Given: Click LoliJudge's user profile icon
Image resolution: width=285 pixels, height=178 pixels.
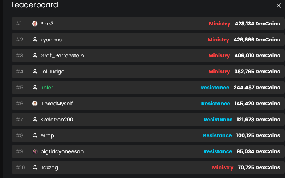Looking at the screenshot, I should [35, 72].
